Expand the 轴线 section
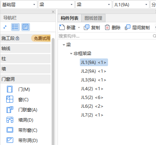The height and width of the screenshot is (145, 156). tap(25, 49)
